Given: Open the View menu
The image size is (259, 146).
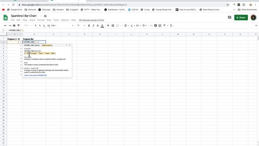Looking at the screenshot, I should point(25,20).
